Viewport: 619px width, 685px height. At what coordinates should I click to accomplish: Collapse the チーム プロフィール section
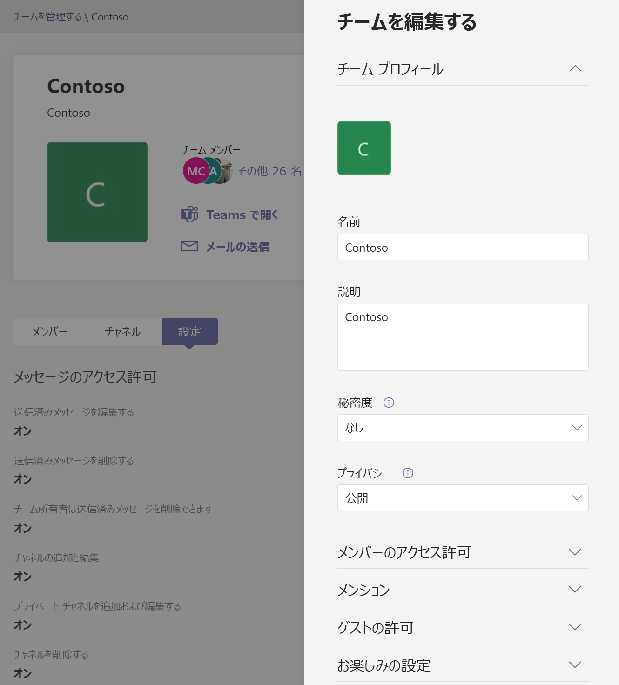pyautogui.click(x=575, y=69)
